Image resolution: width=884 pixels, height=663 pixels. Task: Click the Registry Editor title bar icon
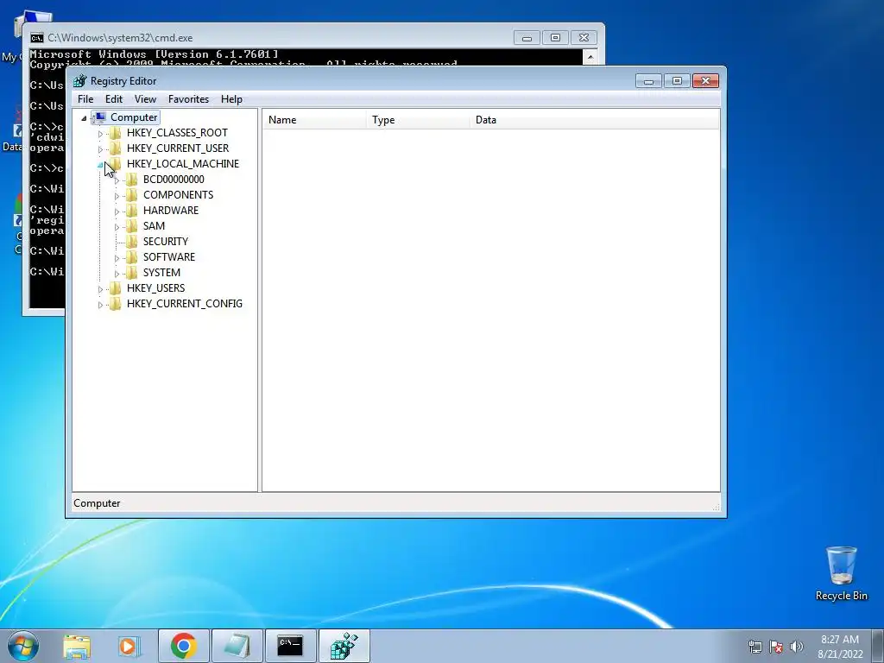click(80, 81)
